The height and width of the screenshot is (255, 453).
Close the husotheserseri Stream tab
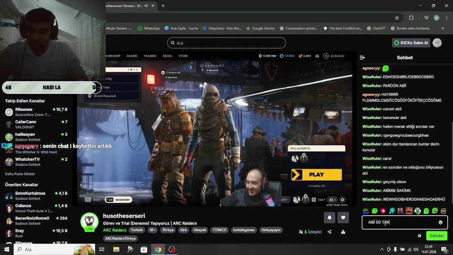click(153, 6)
